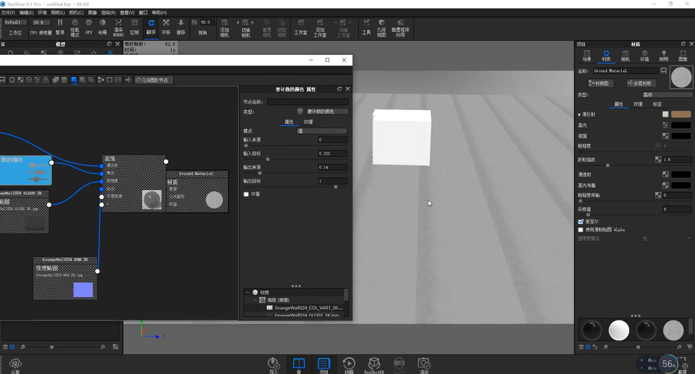Image resolution: width=695 pixels, height=374 pixels.
Task: Toggle the 项目 project button in bottom bar
Action: (324, 364)
